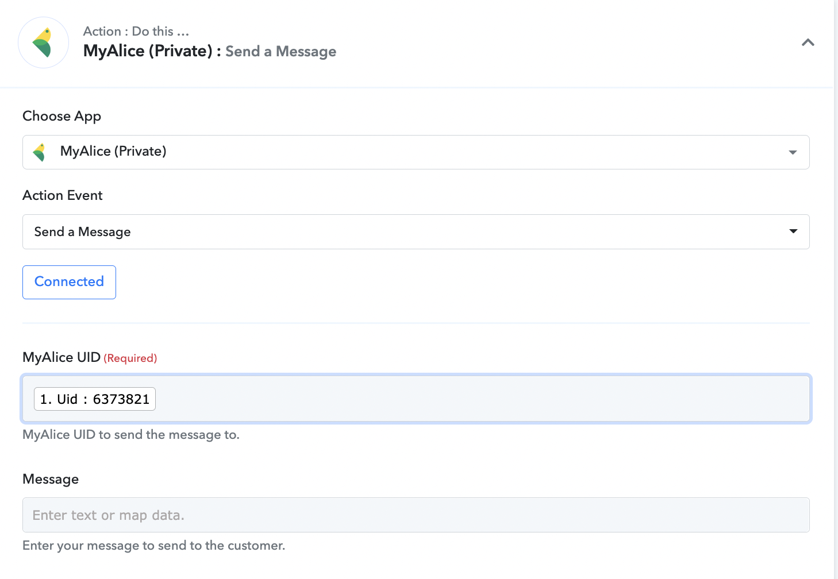Click the 'Send a Message' selected event value
The width and height of the screenshot is (838, 579).
click(x=82, y=232)
